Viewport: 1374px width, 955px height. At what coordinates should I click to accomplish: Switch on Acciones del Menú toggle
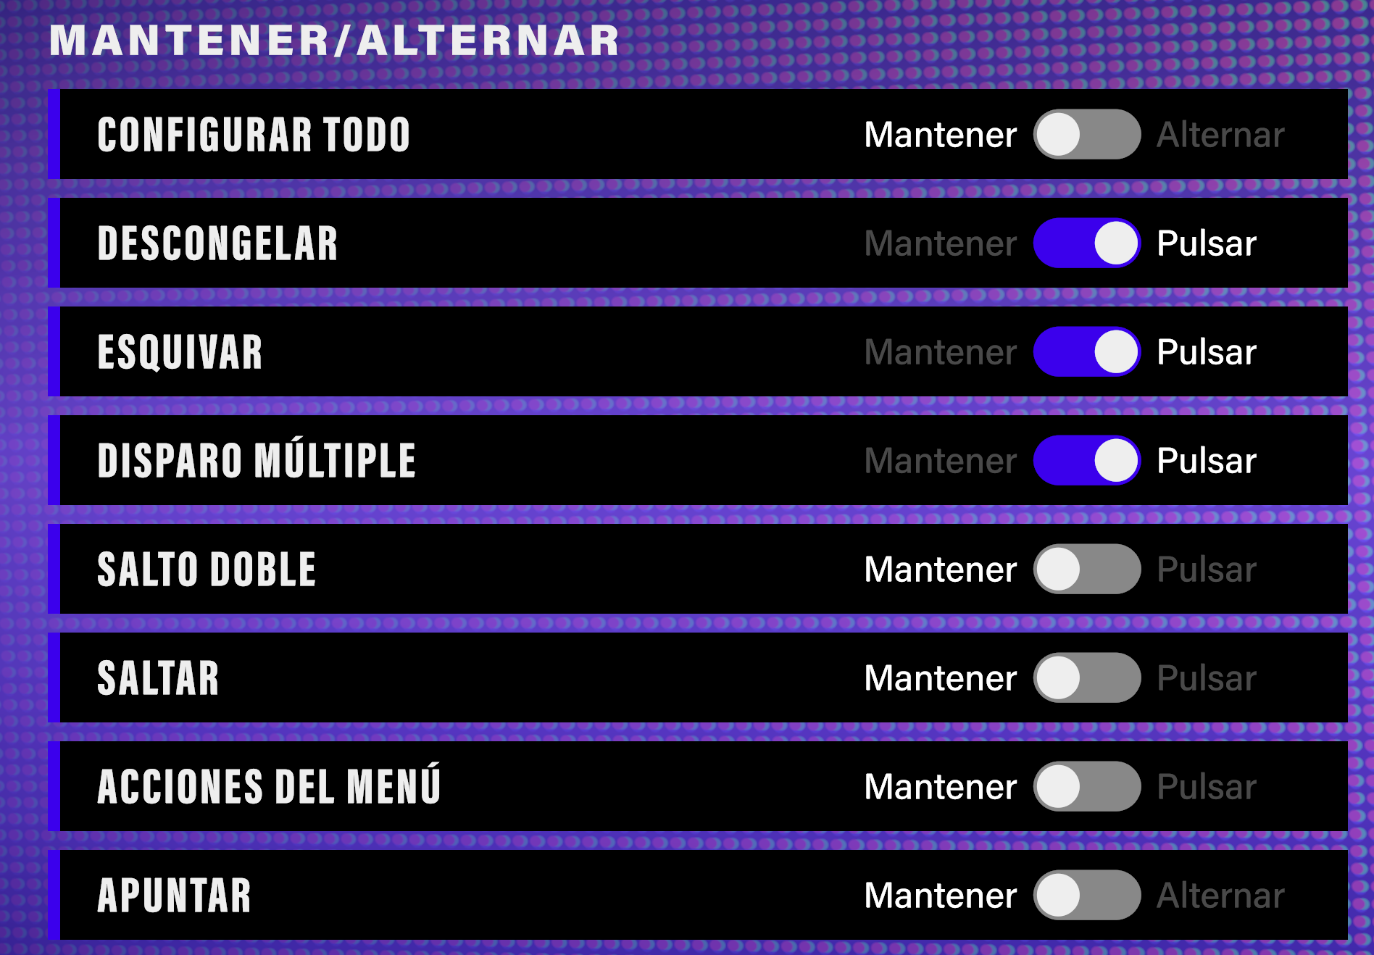(1086, 787)
